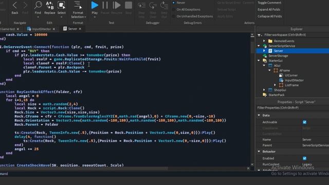
Task: Select RemoteEvents folder in Explorer
Action: [284, 41]
